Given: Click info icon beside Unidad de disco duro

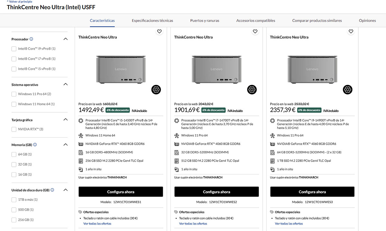Looking at the screenshot, I should [x=52, y=190].
